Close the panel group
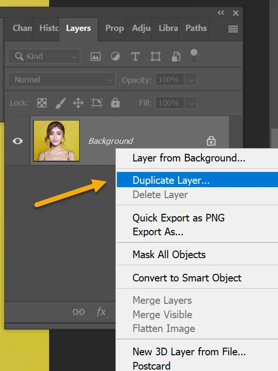Image resolution: width=278 pixels, height=371 pixels. coord(236,13)
